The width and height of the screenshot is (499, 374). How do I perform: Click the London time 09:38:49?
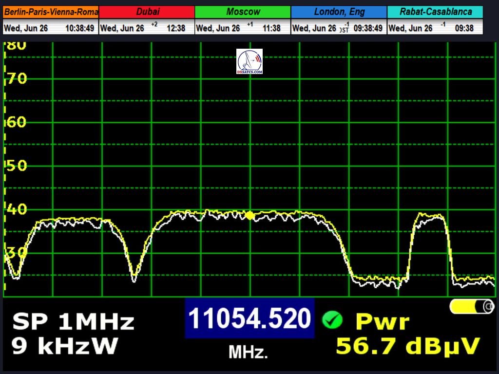pyautogui.click(x=367, y=28)
